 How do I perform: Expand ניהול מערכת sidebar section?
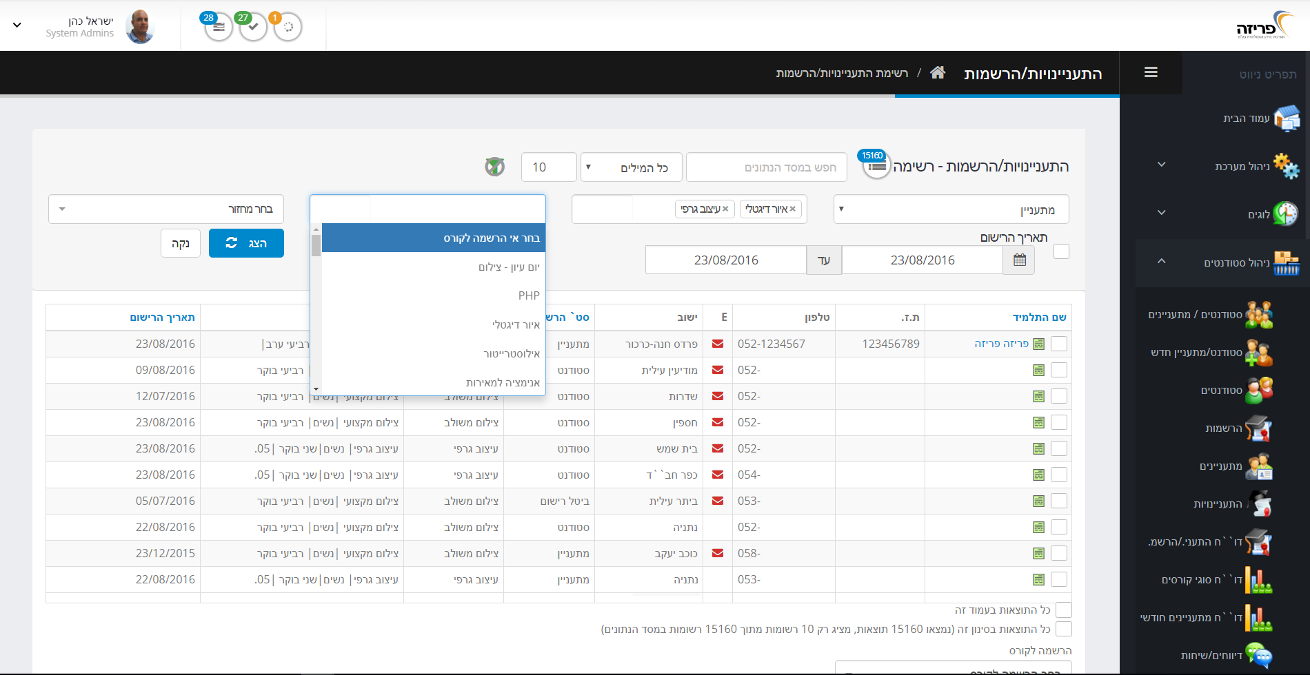[1162, 165]
